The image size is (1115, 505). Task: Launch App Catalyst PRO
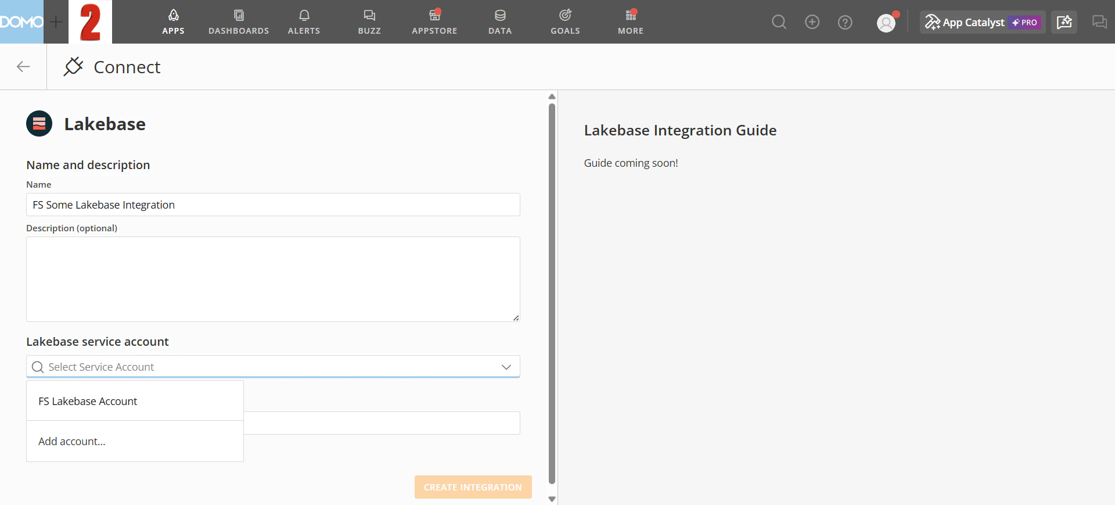pyautogui.click(x=983, y=22)
